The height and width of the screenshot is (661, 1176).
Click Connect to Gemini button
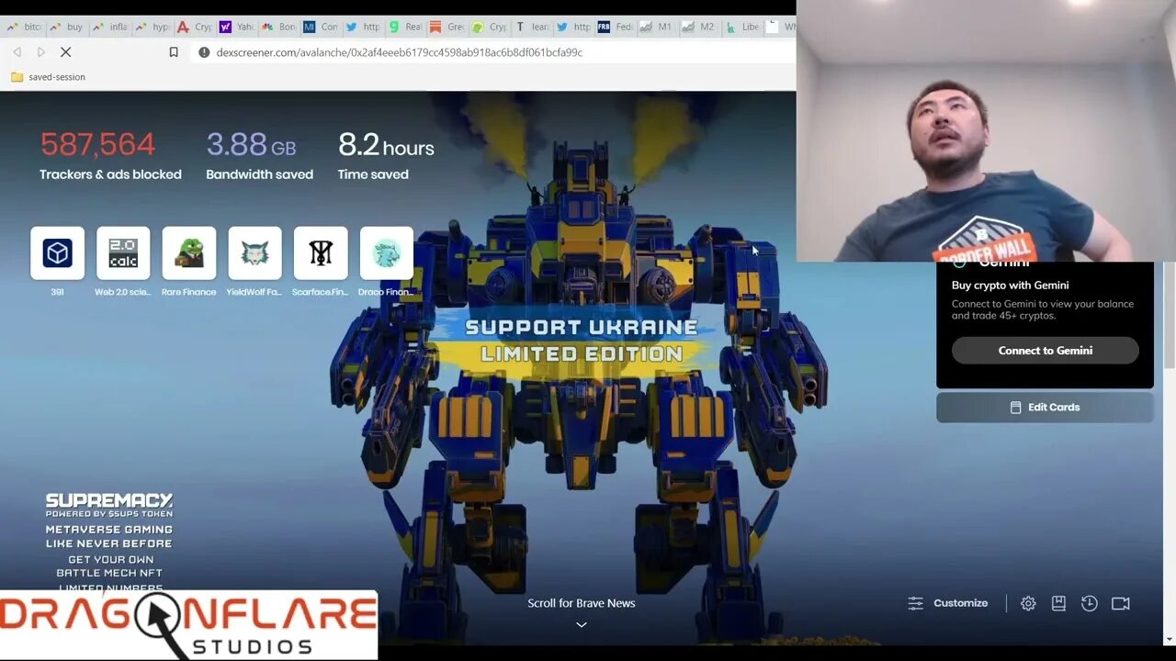click(x=1045, y=351)
